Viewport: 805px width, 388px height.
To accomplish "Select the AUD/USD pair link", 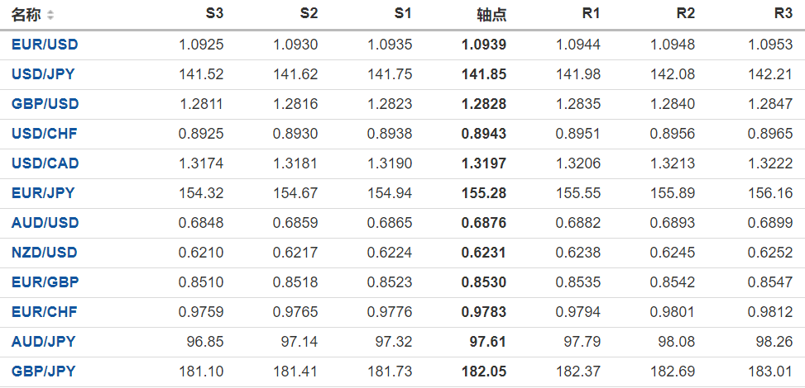I will 46,223.
